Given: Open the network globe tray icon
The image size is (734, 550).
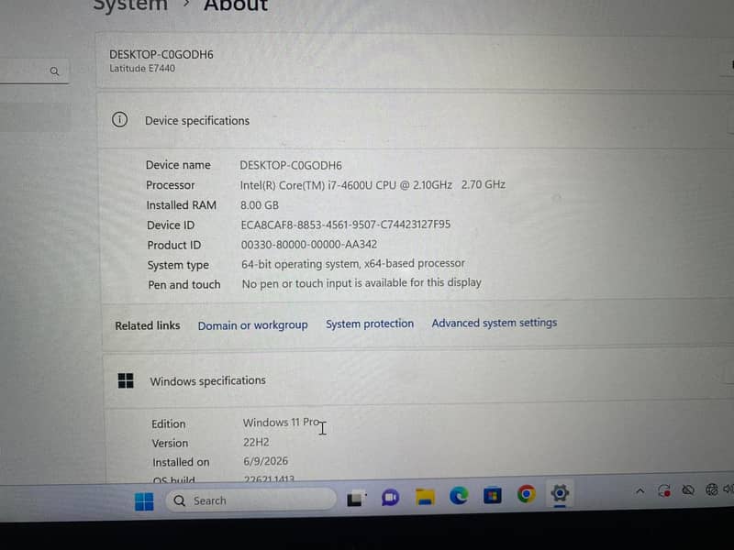Looking at the screenshot, I should (x=712, y=489).
